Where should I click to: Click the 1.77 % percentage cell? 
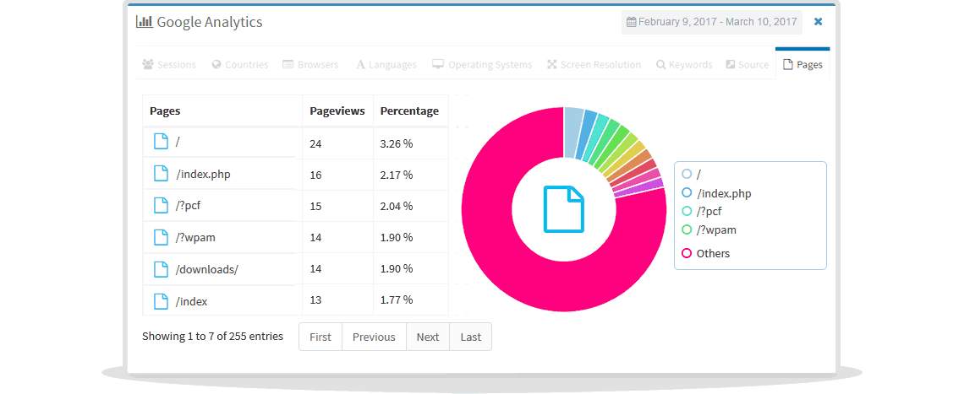tap(397, 300)
